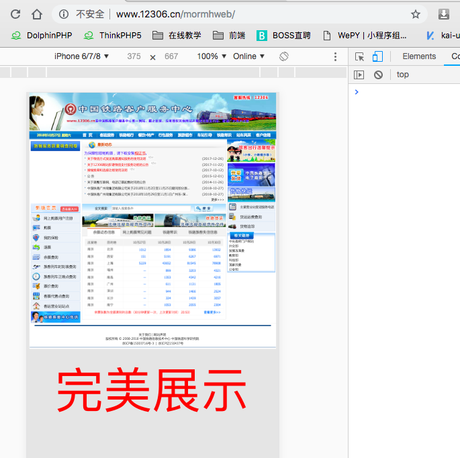Click the 铁路客服中心电话 banner

[56, 317]
